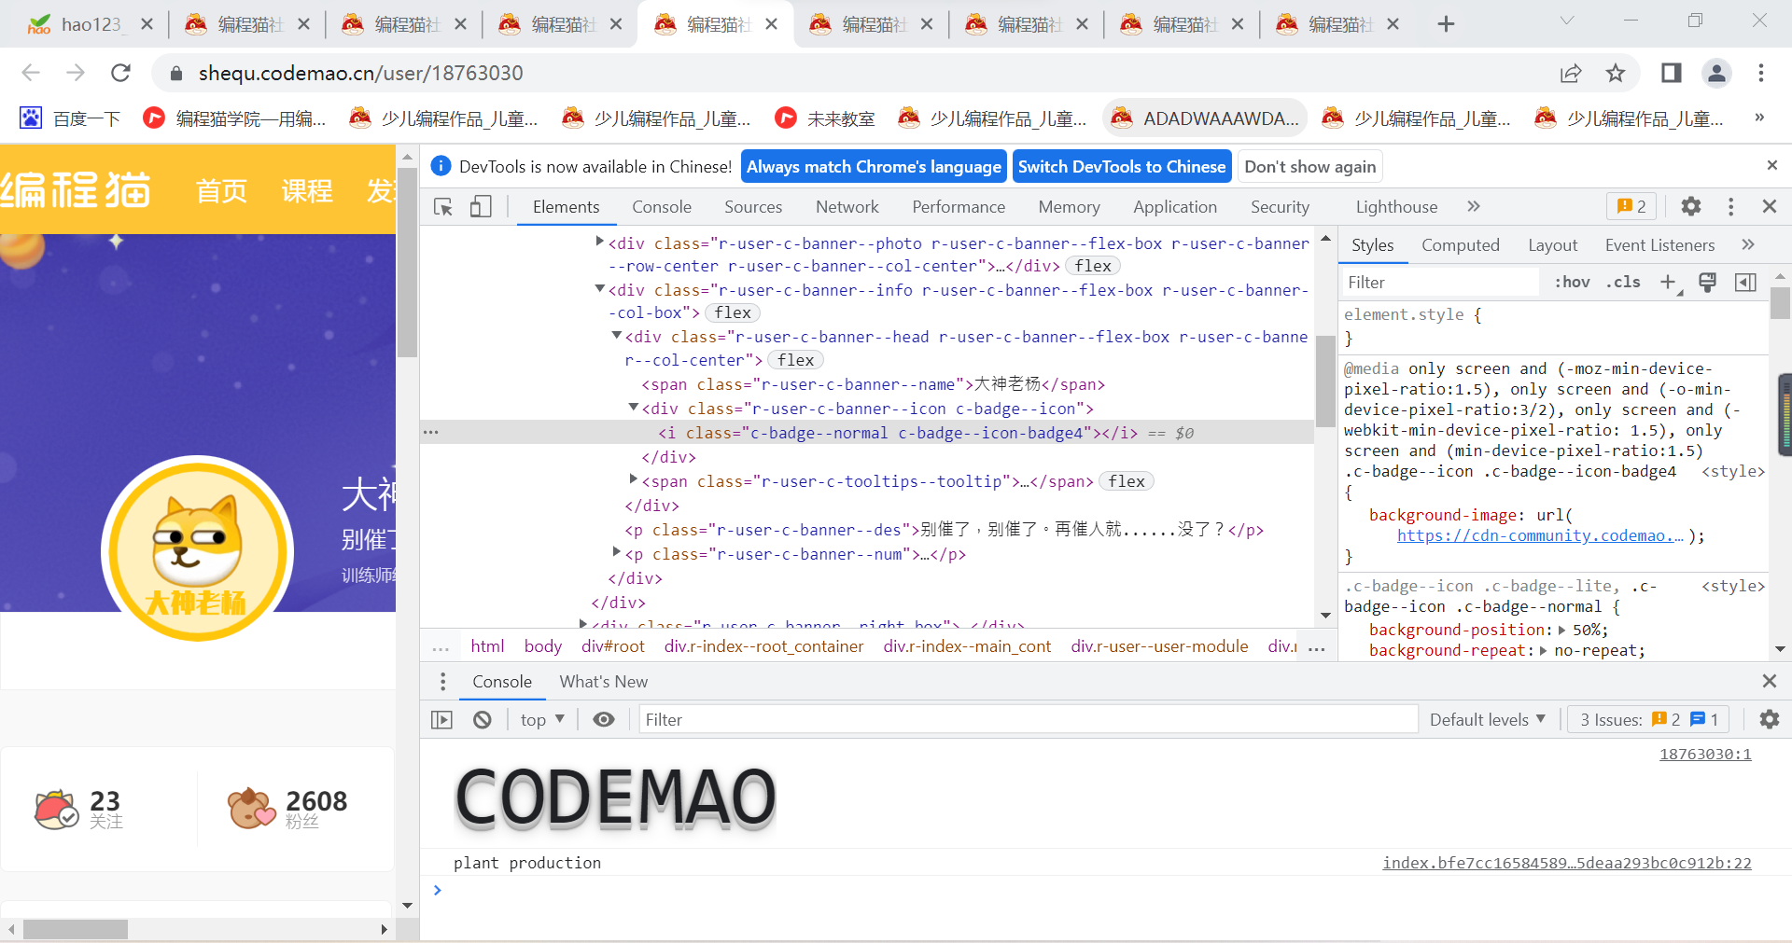
Task: Collapse the r-user-c-banner--icon div node
Action: pyautogui.click(x=633, y=408)
